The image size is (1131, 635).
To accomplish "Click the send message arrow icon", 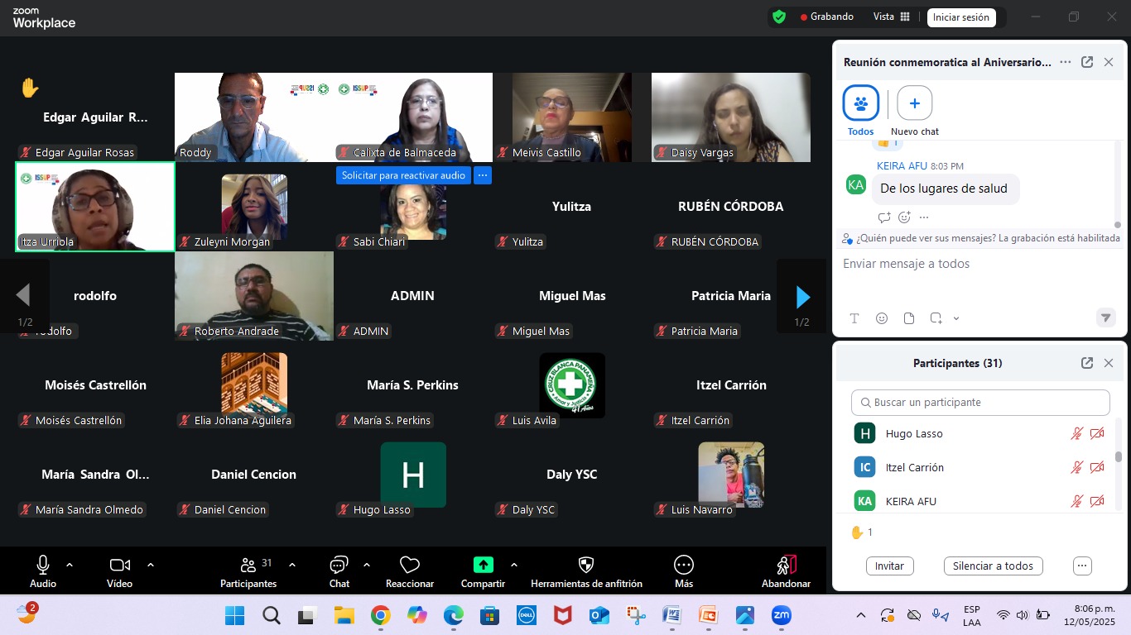I will (x=1105, y=317).
